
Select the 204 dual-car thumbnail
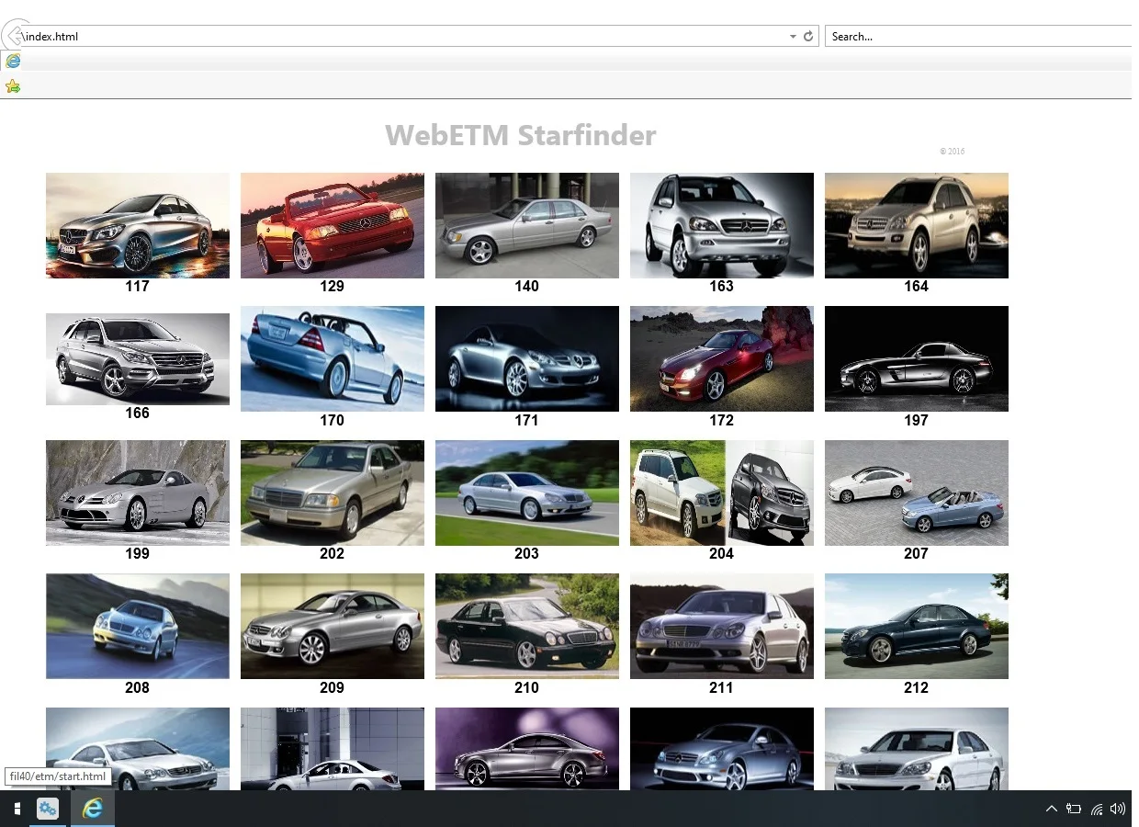722,493
